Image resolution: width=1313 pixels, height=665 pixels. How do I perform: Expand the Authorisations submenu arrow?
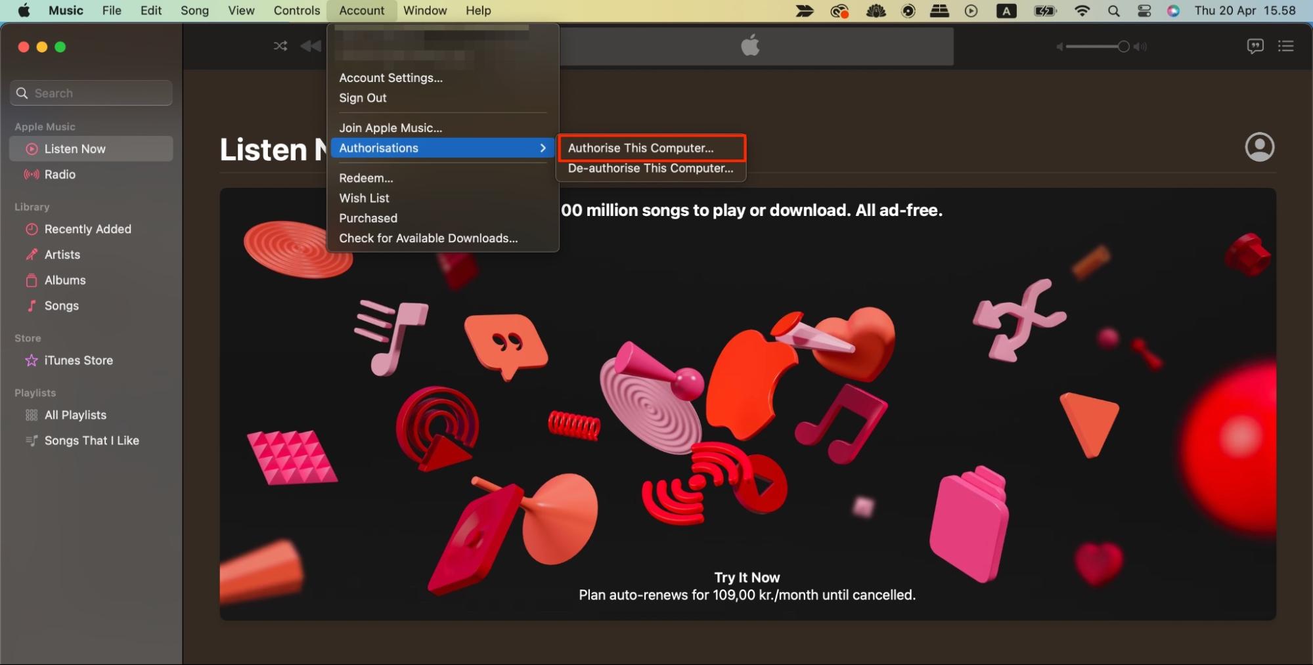(x=543, y=148)
